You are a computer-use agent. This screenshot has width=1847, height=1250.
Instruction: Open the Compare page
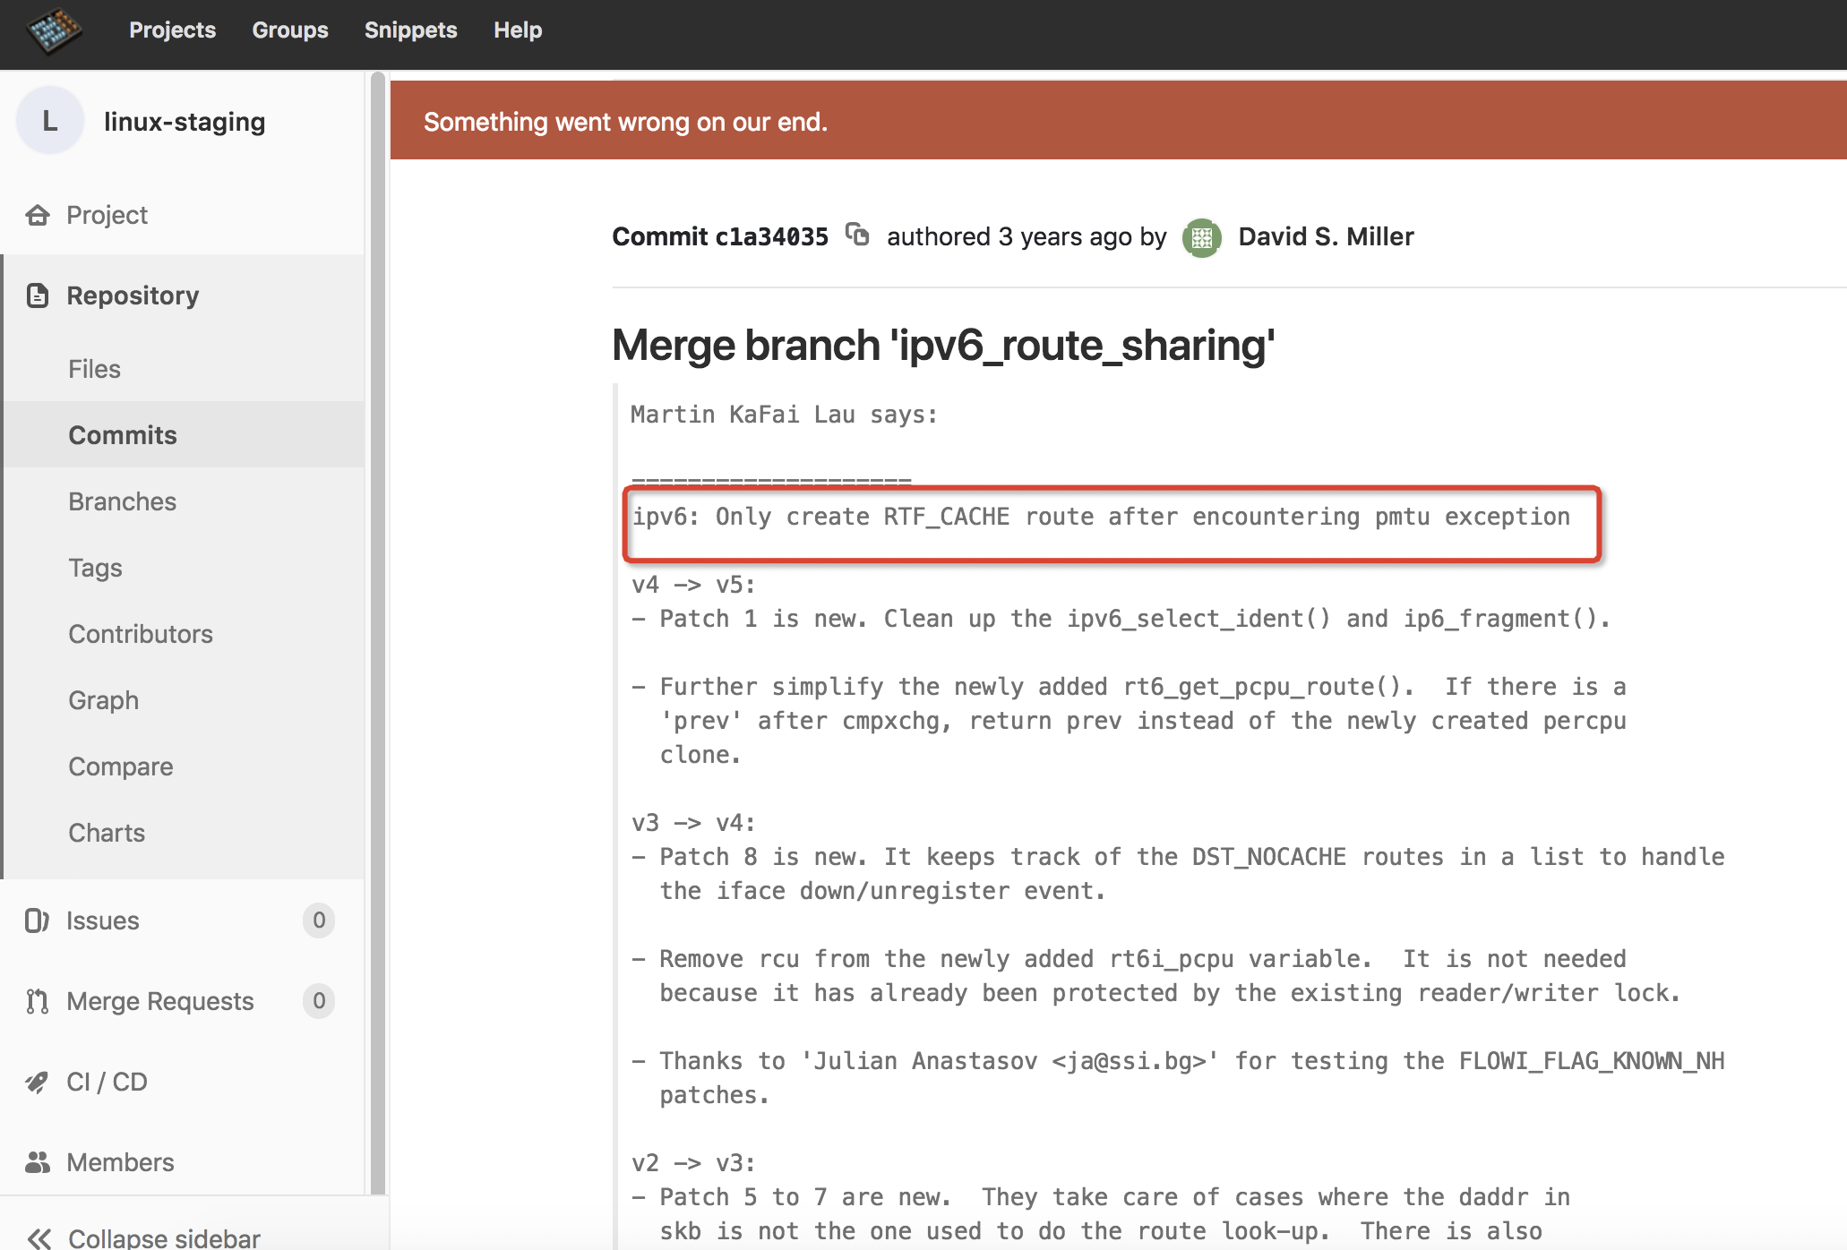click(121, 766)
